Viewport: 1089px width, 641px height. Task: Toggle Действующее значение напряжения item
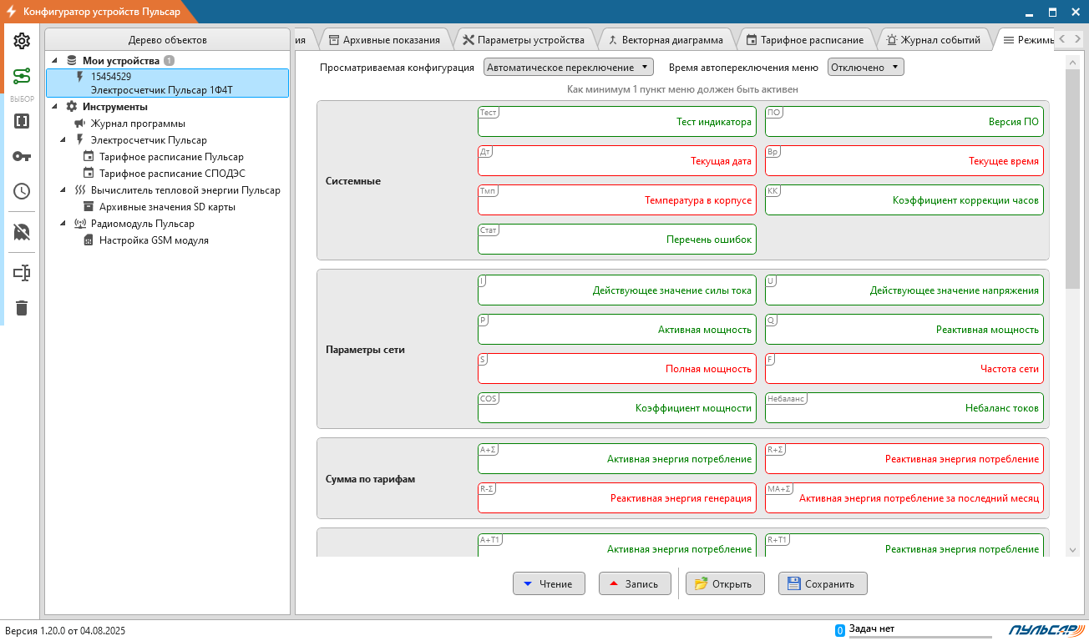point(904,290)
